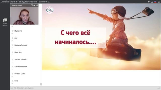Click avatar icon next to Алёна Деманкова

[x=13, y=67]
